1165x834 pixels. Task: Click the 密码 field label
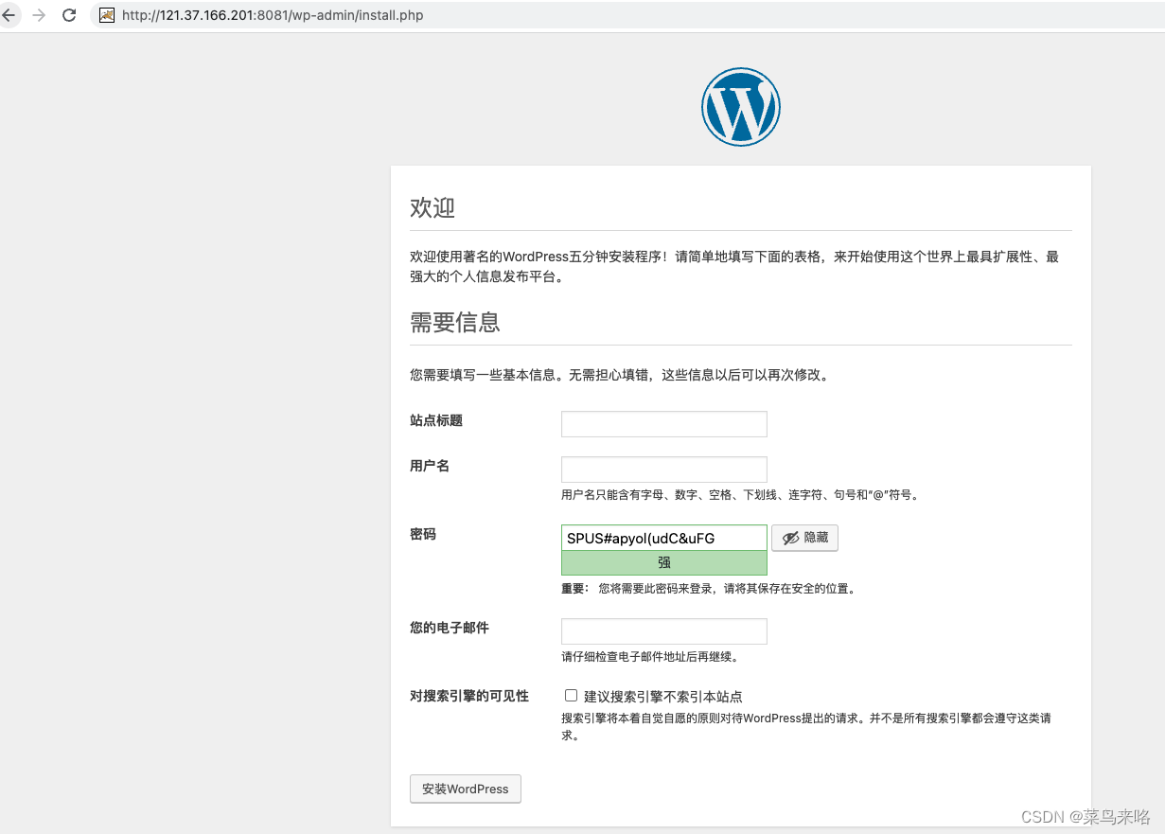[423, 535]
